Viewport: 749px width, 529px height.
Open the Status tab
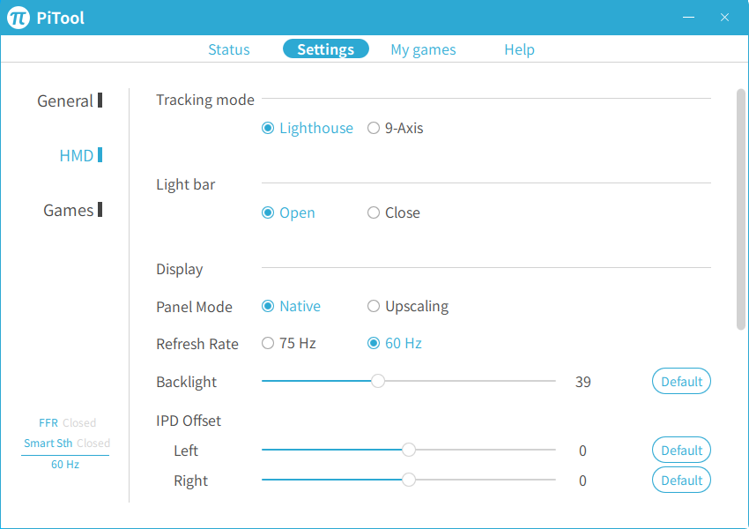229,49
